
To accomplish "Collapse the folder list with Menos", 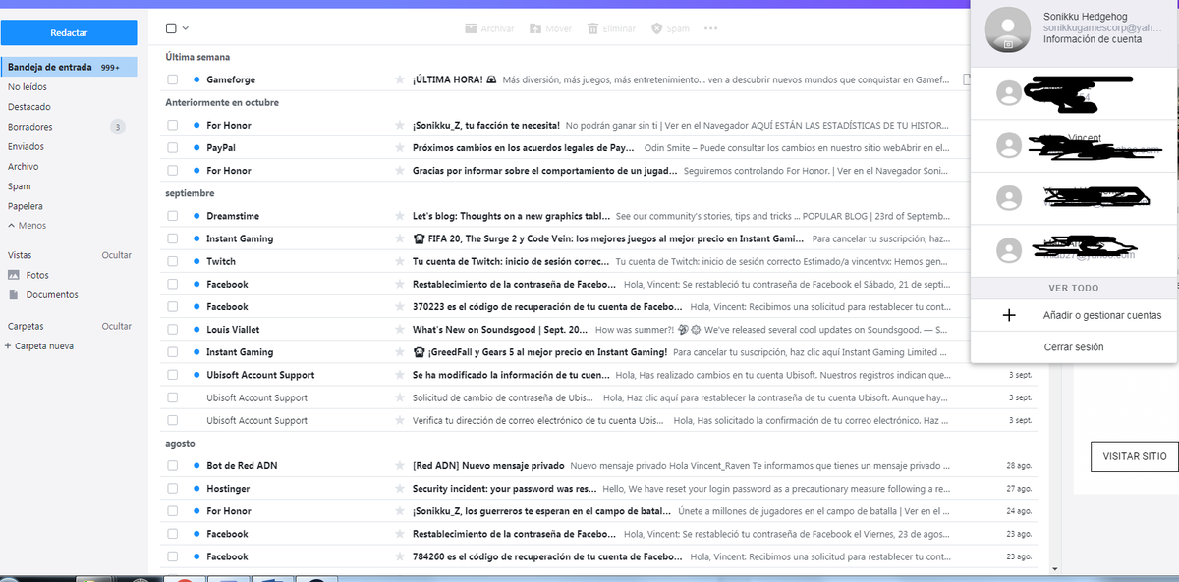I will (x=27, y=226).
